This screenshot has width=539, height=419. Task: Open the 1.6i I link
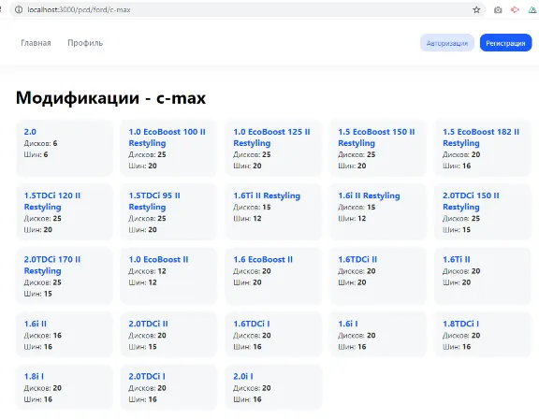coord(348,324)
